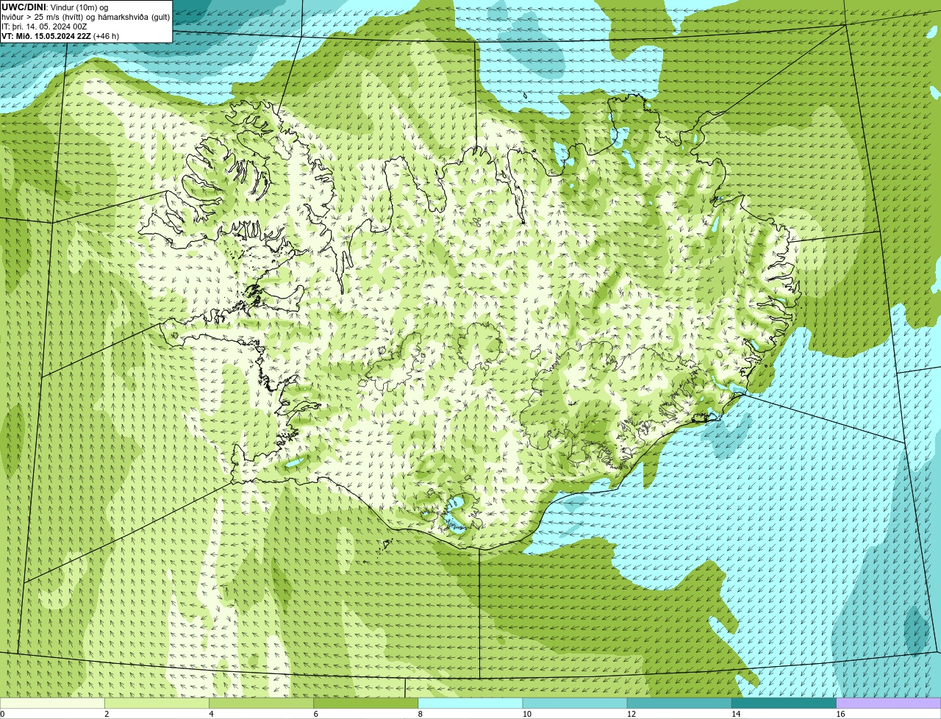The image size is (941, 719).
Task: Click the '10' label on the color scale
Action: point(527,714)
